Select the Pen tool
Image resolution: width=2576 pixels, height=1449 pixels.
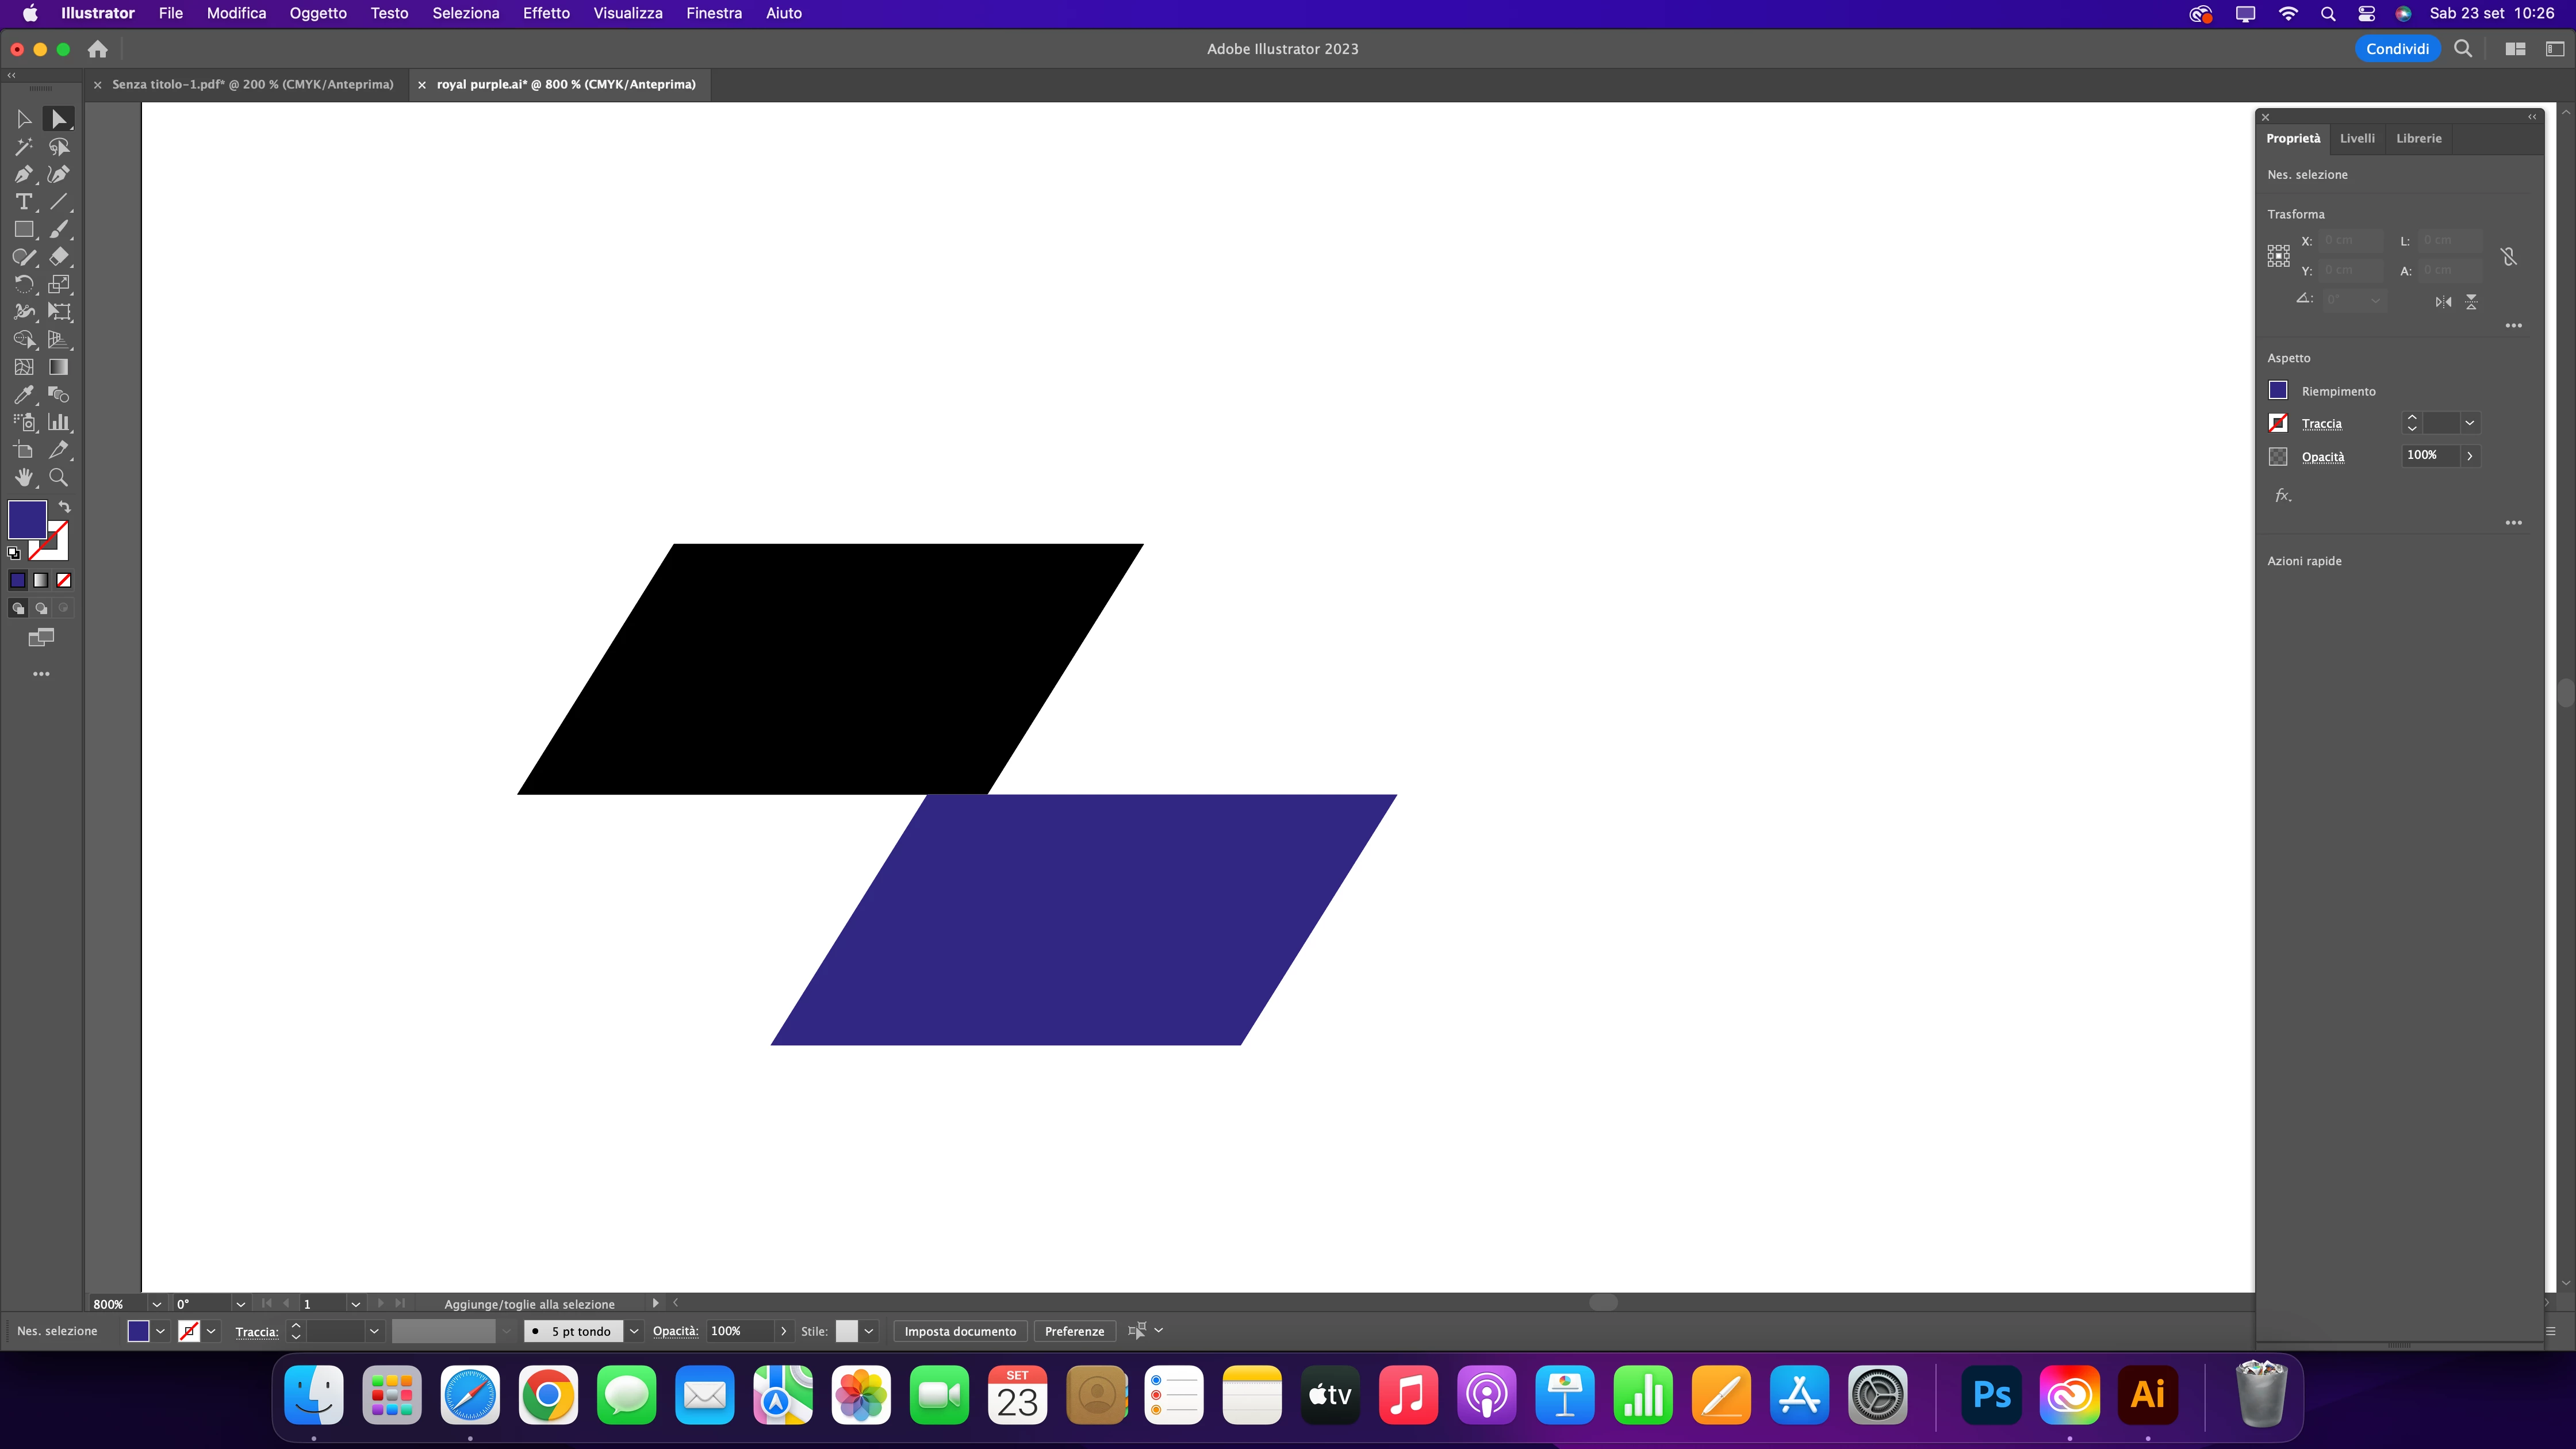pyautogui.click(x=23, y=175)
